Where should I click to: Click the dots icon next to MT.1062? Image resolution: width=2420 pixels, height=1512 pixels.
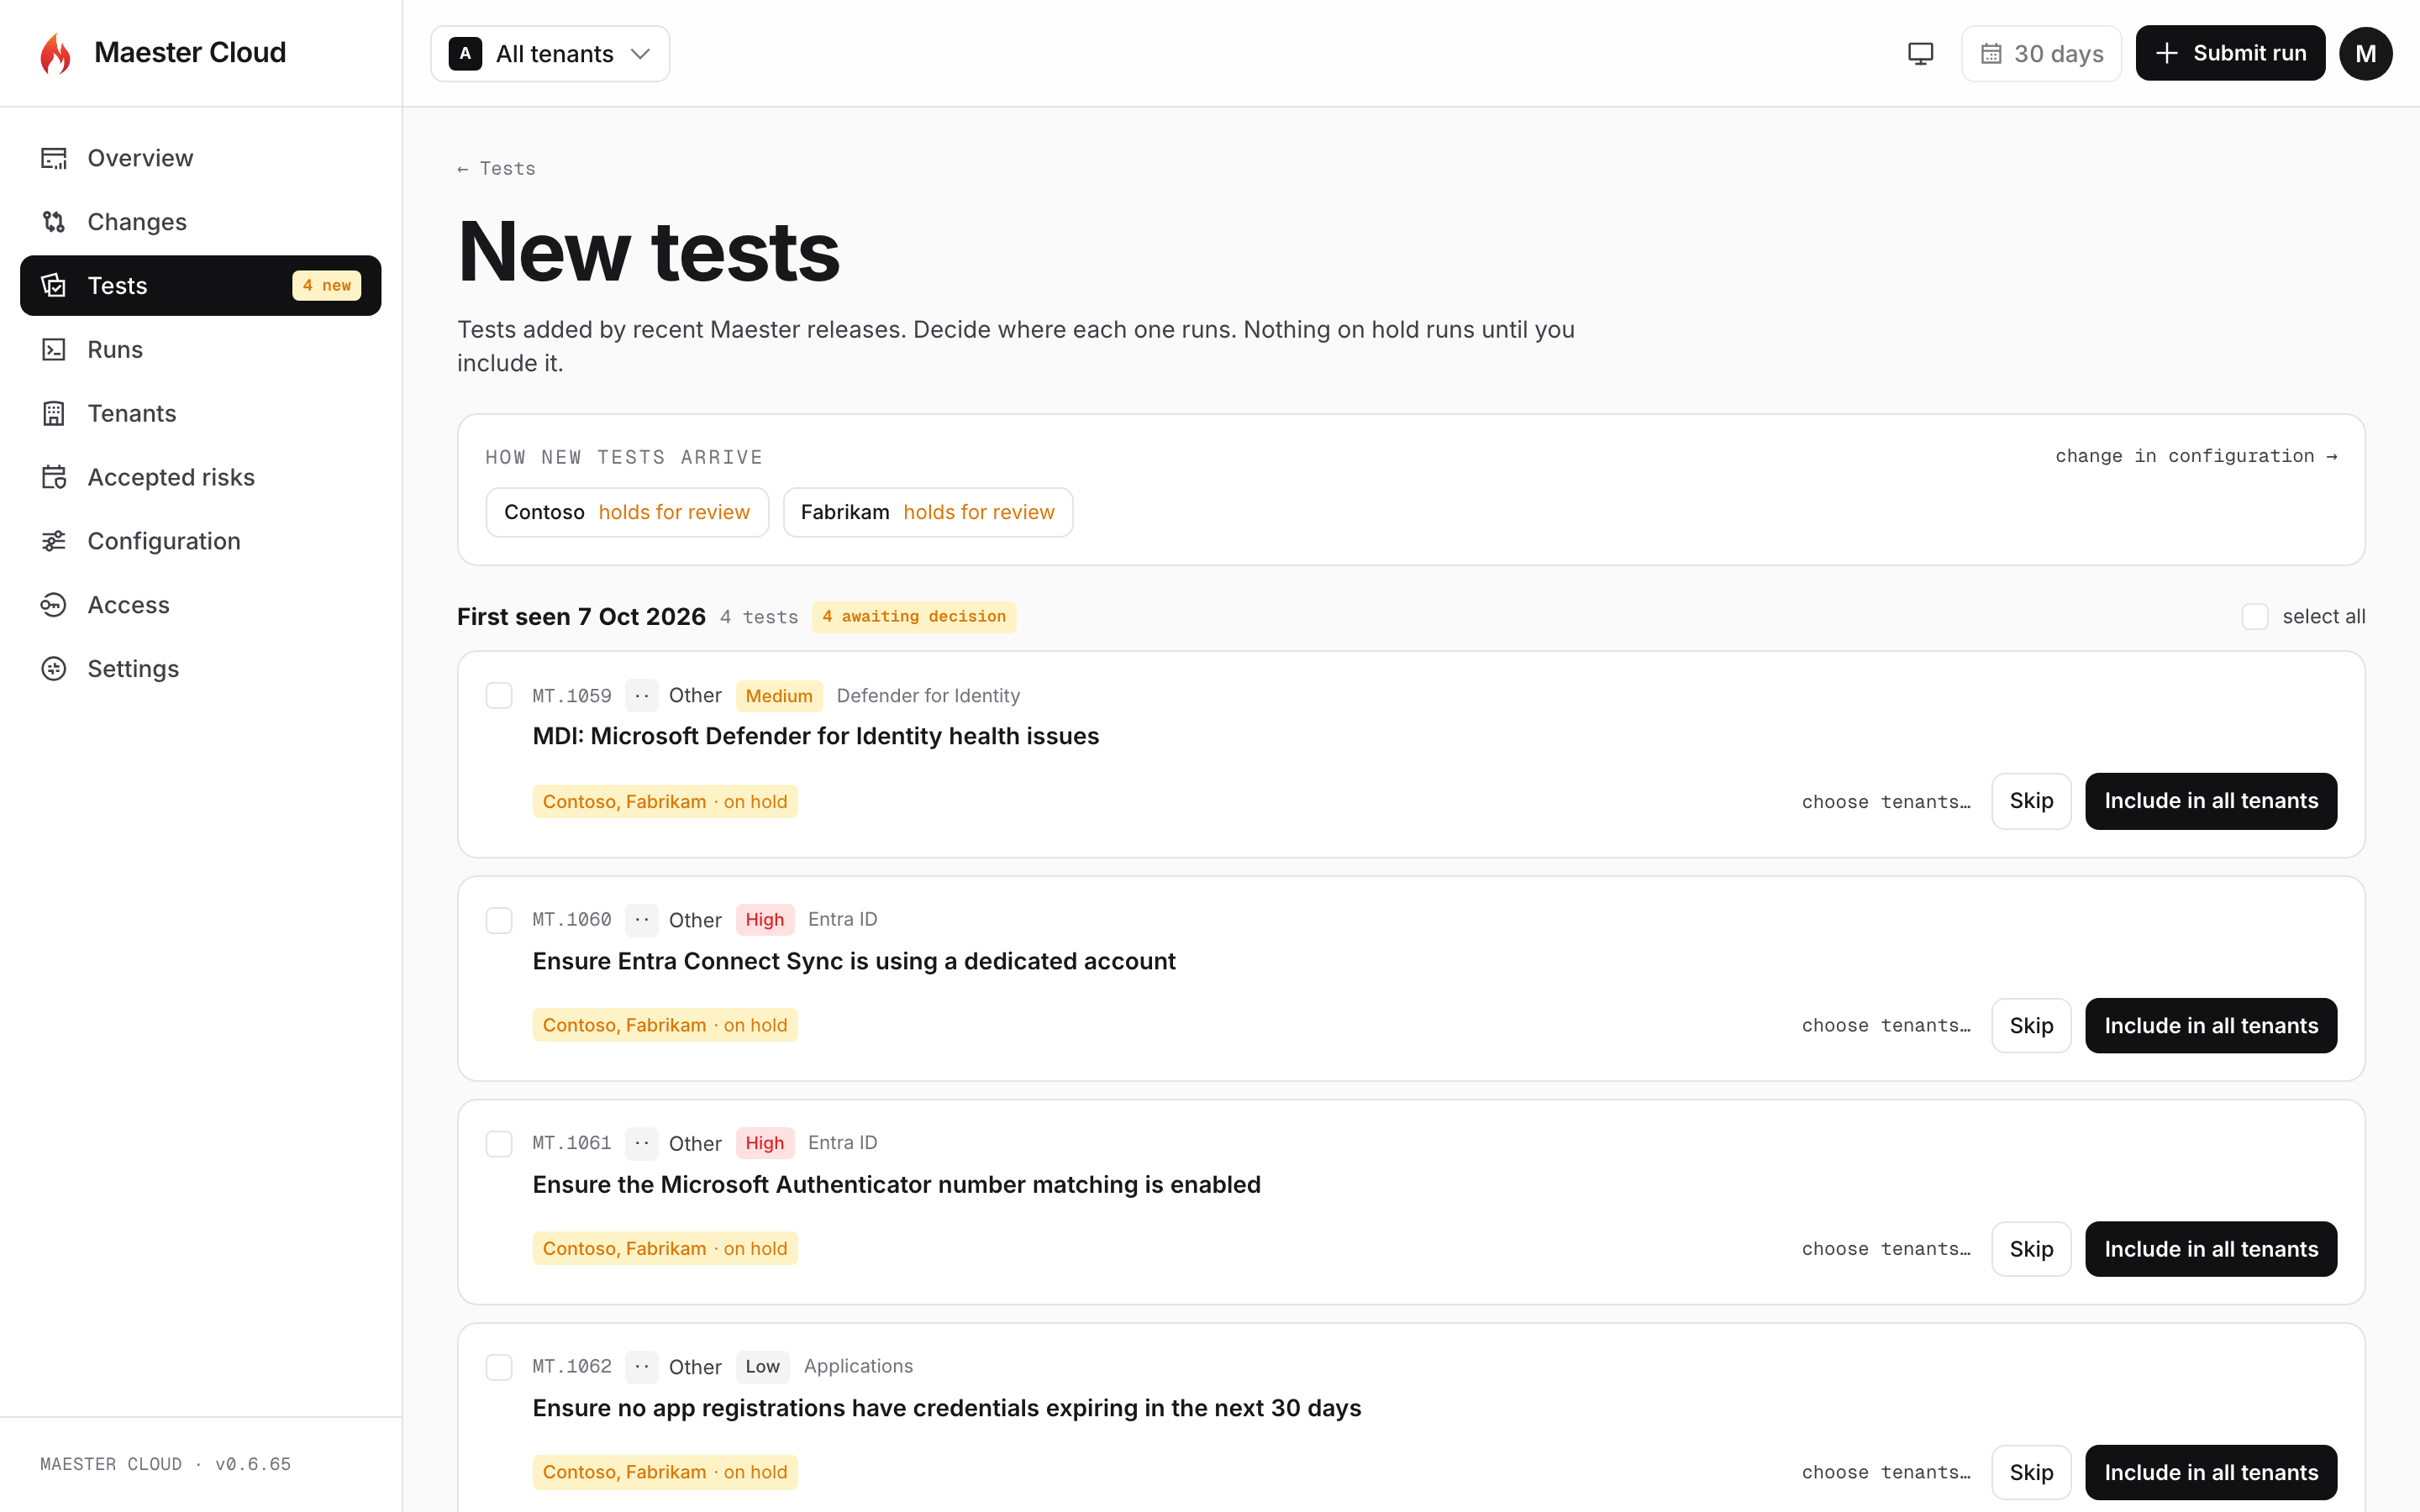coord(642,1367)
